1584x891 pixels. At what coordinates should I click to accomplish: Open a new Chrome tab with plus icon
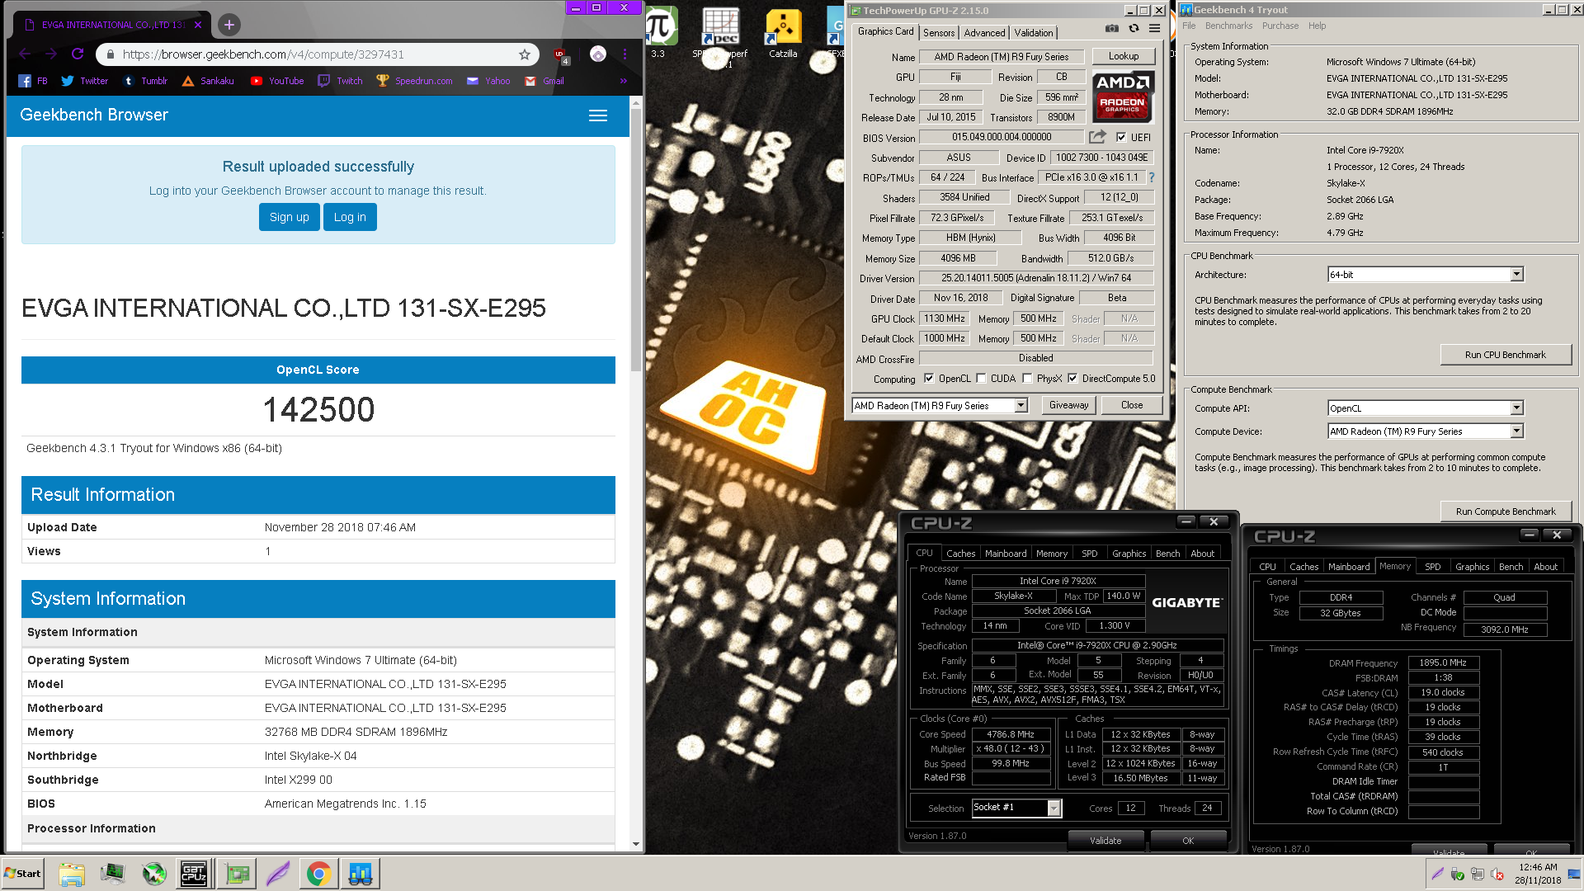coord(229,25)
